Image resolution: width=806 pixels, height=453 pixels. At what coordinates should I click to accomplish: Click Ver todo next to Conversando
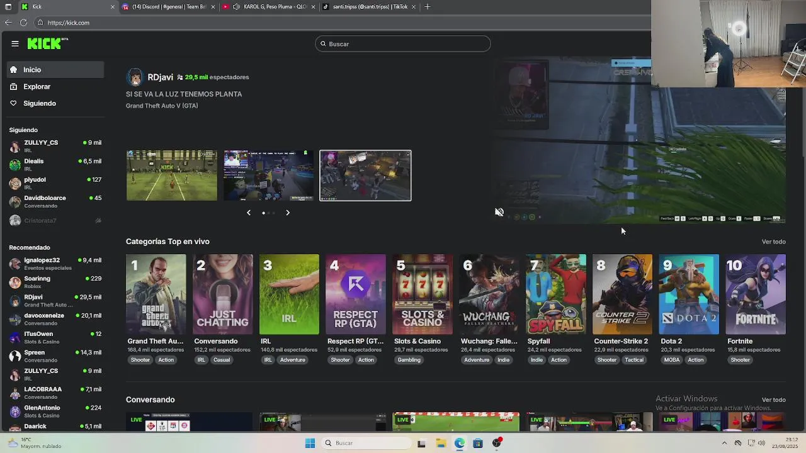click(773, 400)
